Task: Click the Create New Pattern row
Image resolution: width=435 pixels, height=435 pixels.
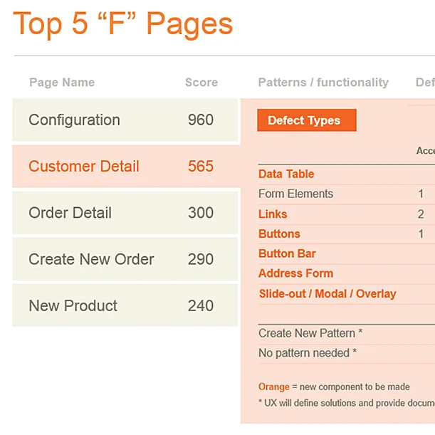Action: pos(347,333)
